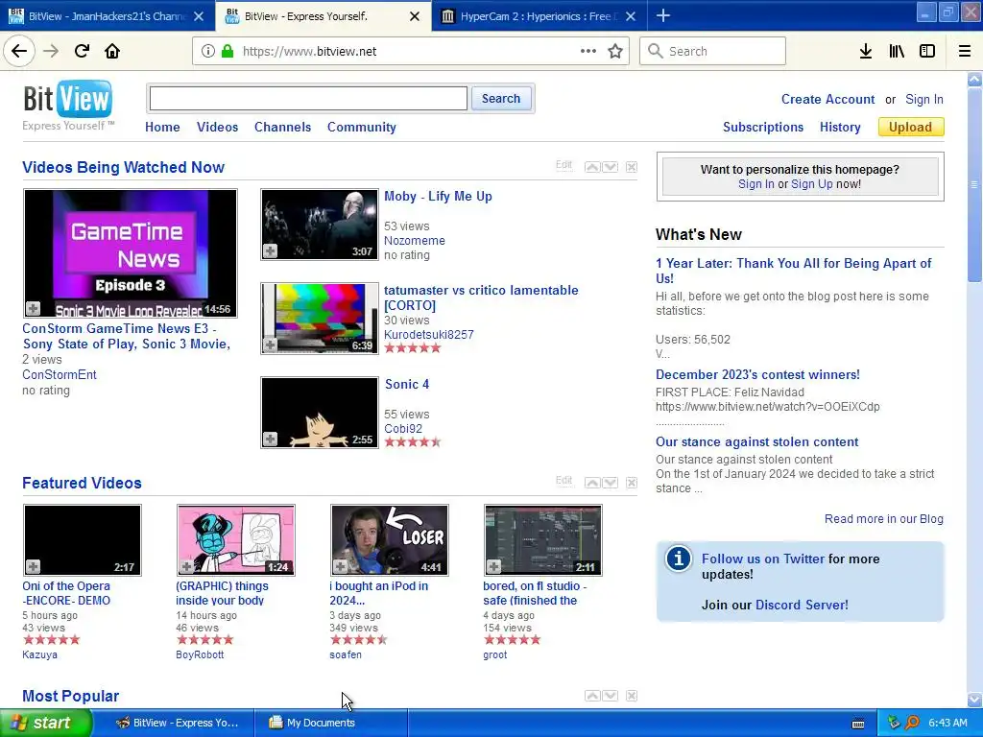Viewport: 983px width, 737px height.
Task: Go back with the browser back arrow
Action: pyautogui.click(x=19, y=52)
